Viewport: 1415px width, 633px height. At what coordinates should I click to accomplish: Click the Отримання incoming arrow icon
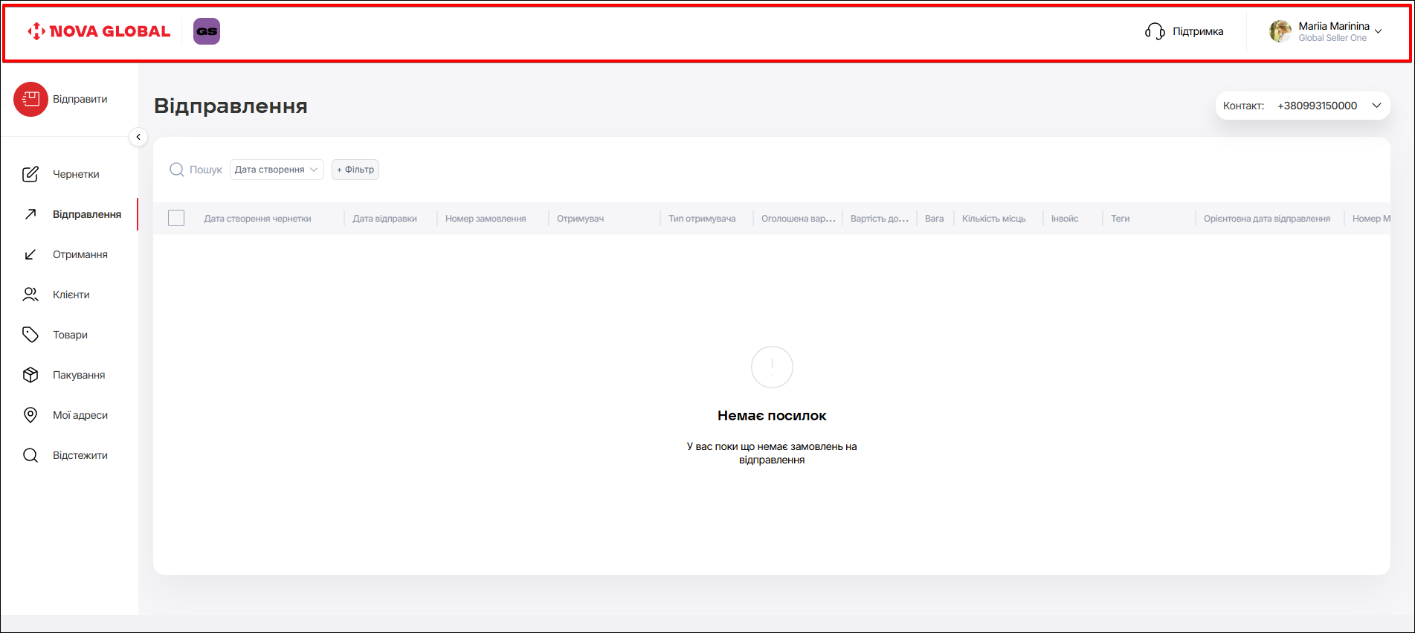click(x=30, y=254)
